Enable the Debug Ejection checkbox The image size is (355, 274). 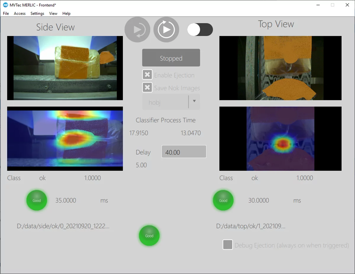click(x=227, y=245)
